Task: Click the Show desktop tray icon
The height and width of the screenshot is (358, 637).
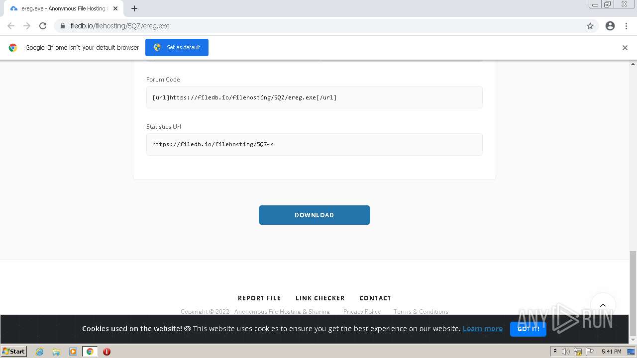Action: click(x=631, y=352)
